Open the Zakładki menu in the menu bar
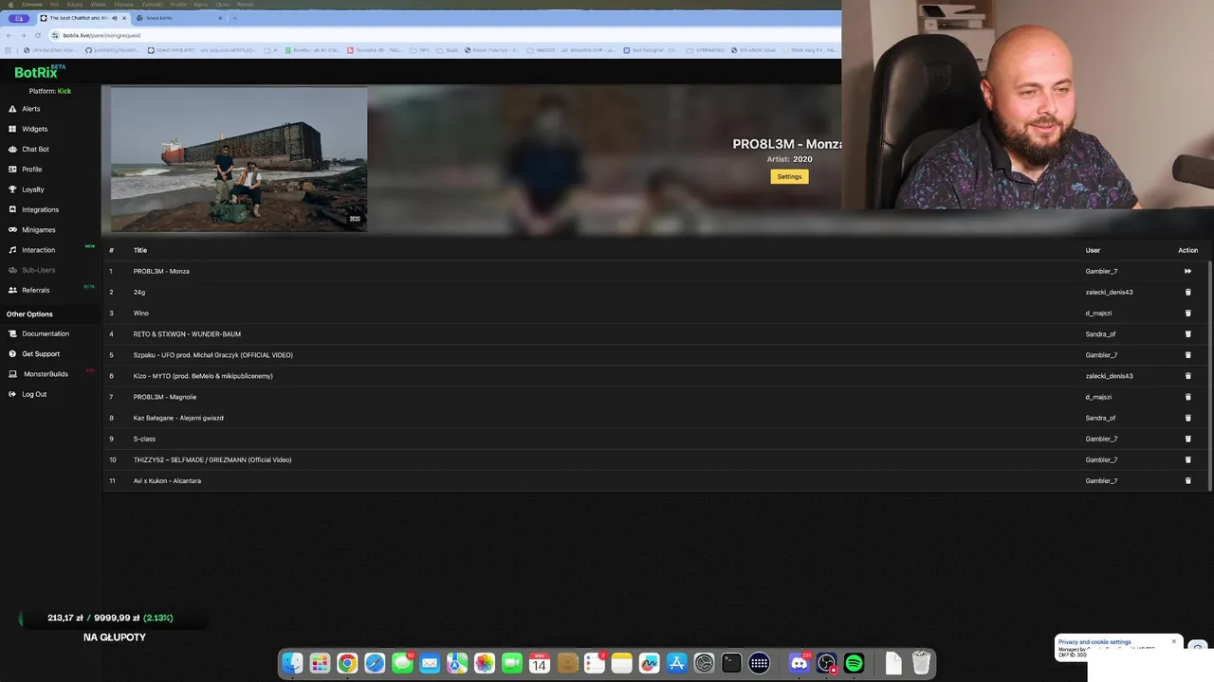This screenshot has height=682, width=1214. [x=151, y=4]
